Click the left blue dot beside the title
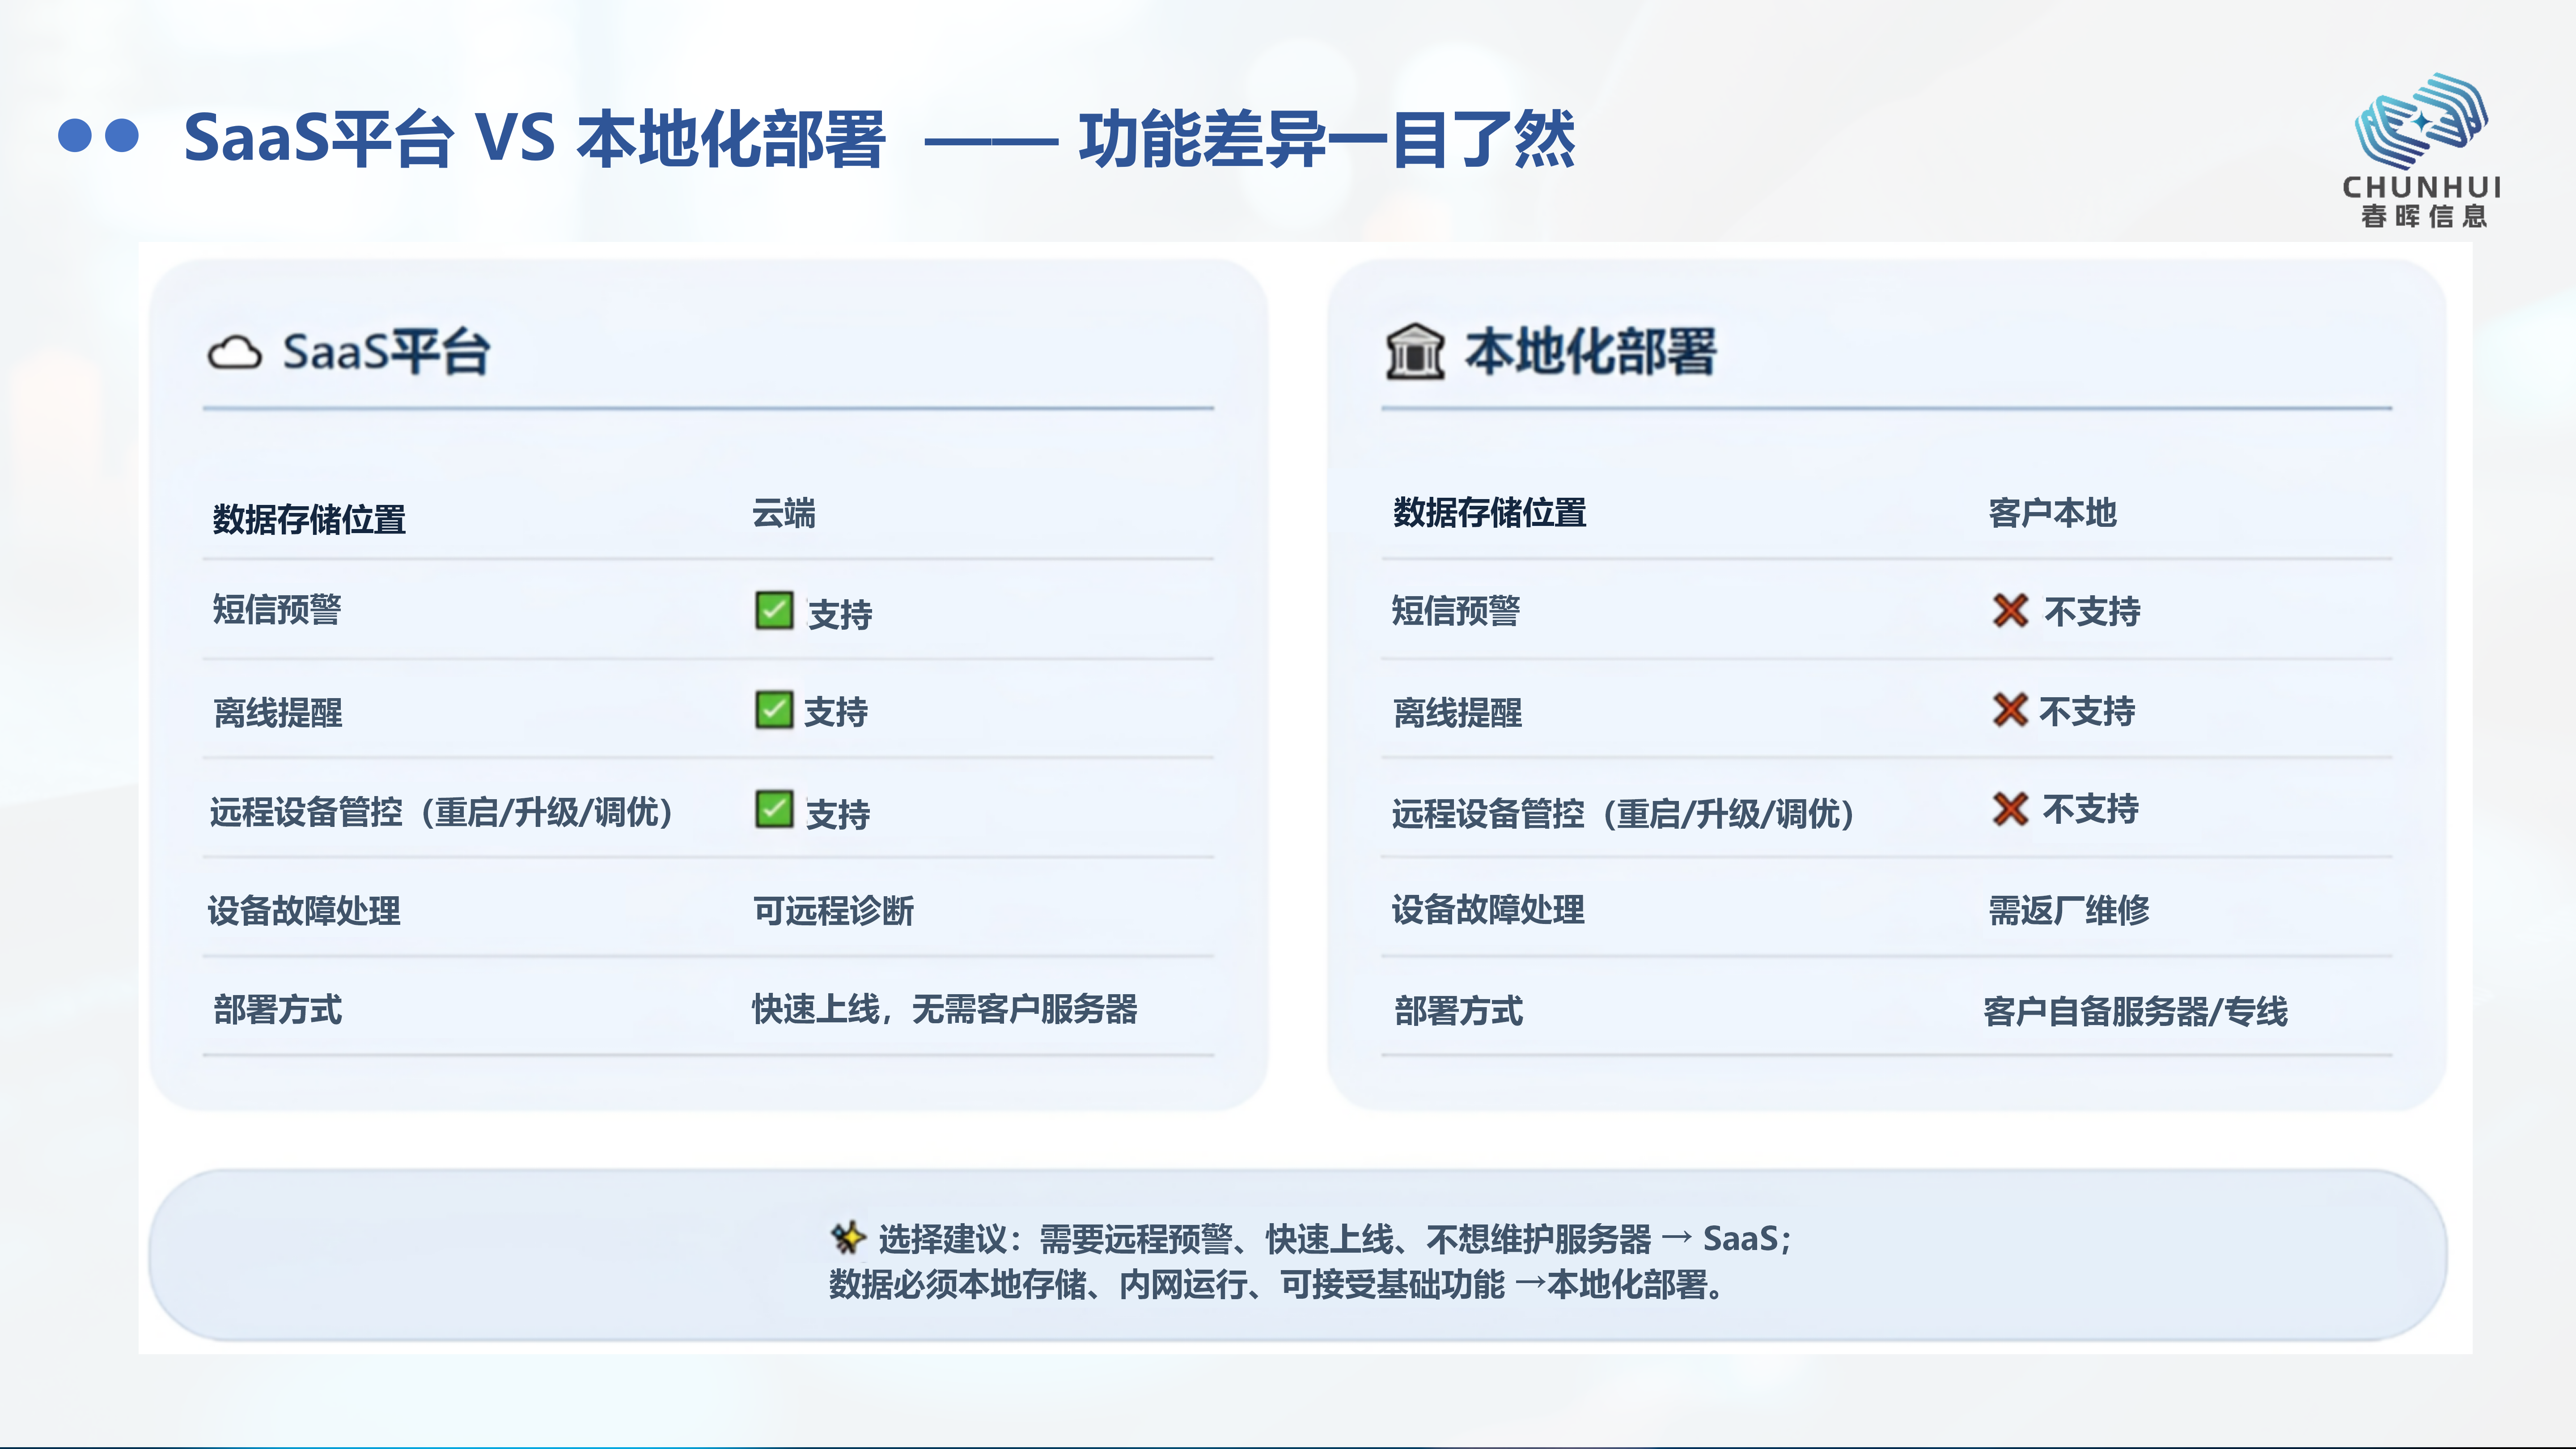Image resolution: width=2576 pixels, height=1449 pixels. pyautogui.click(x=75, y=136)
